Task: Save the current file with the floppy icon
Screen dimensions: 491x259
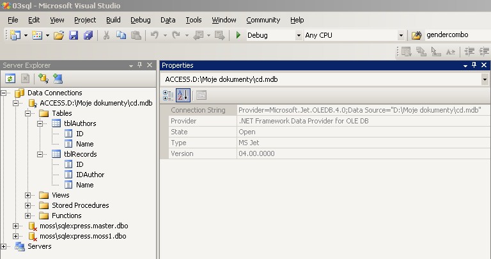Action: pyautogui.click(x=74, y=35)
